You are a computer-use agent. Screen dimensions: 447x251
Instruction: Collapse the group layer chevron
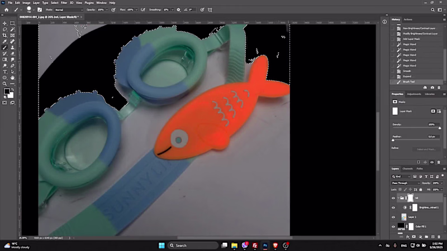pyautogui.click(x=398, y=198)
